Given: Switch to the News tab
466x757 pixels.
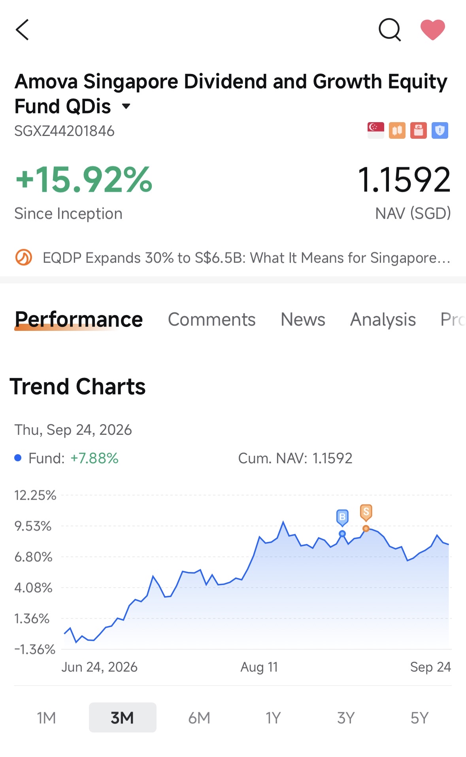Looking at the screenshot, I should click(x=303, y=319).
